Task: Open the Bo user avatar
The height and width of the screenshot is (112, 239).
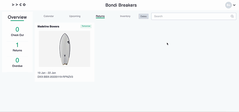Action: tap(228, 5)
